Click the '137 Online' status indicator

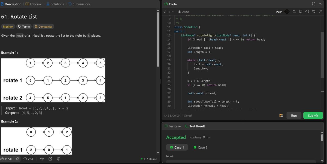(149, 159)
